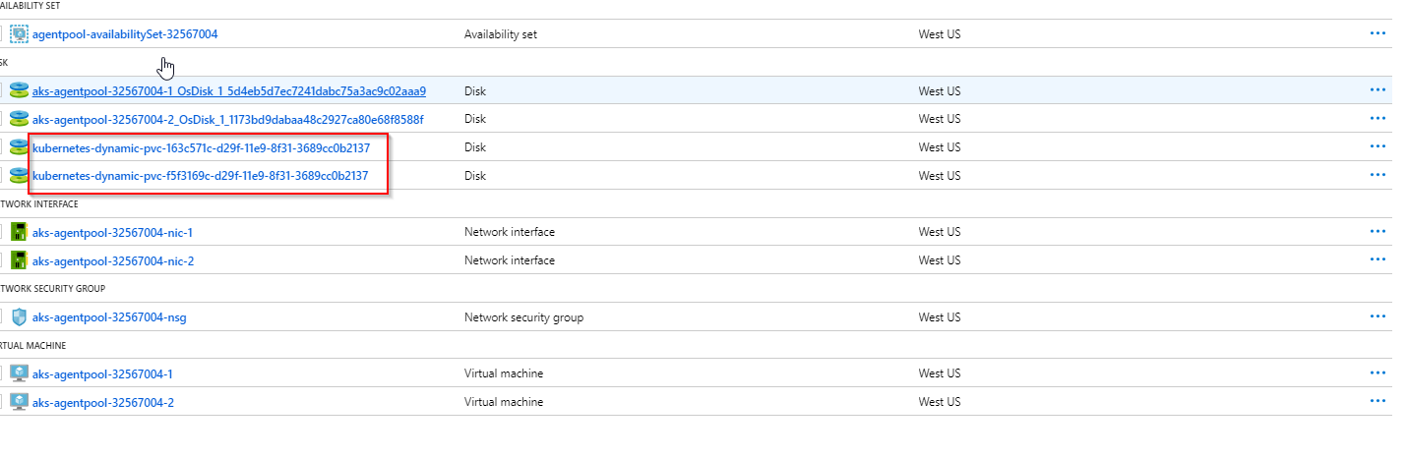The image size is (1407, 458).
Task: Click 'Disk' type in kubernetes-dynamic-pvc-f5f3169c row
Action: [475, 176]
